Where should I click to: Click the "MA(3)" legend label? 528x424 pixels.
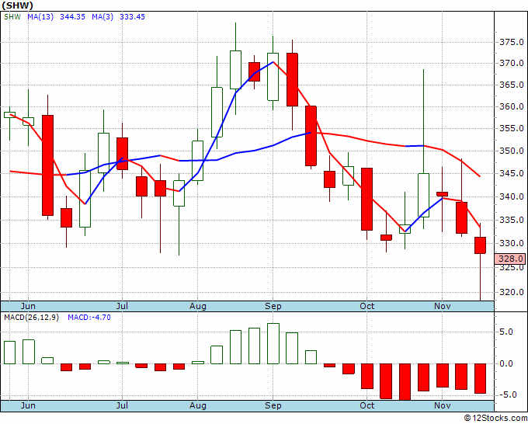102,17
